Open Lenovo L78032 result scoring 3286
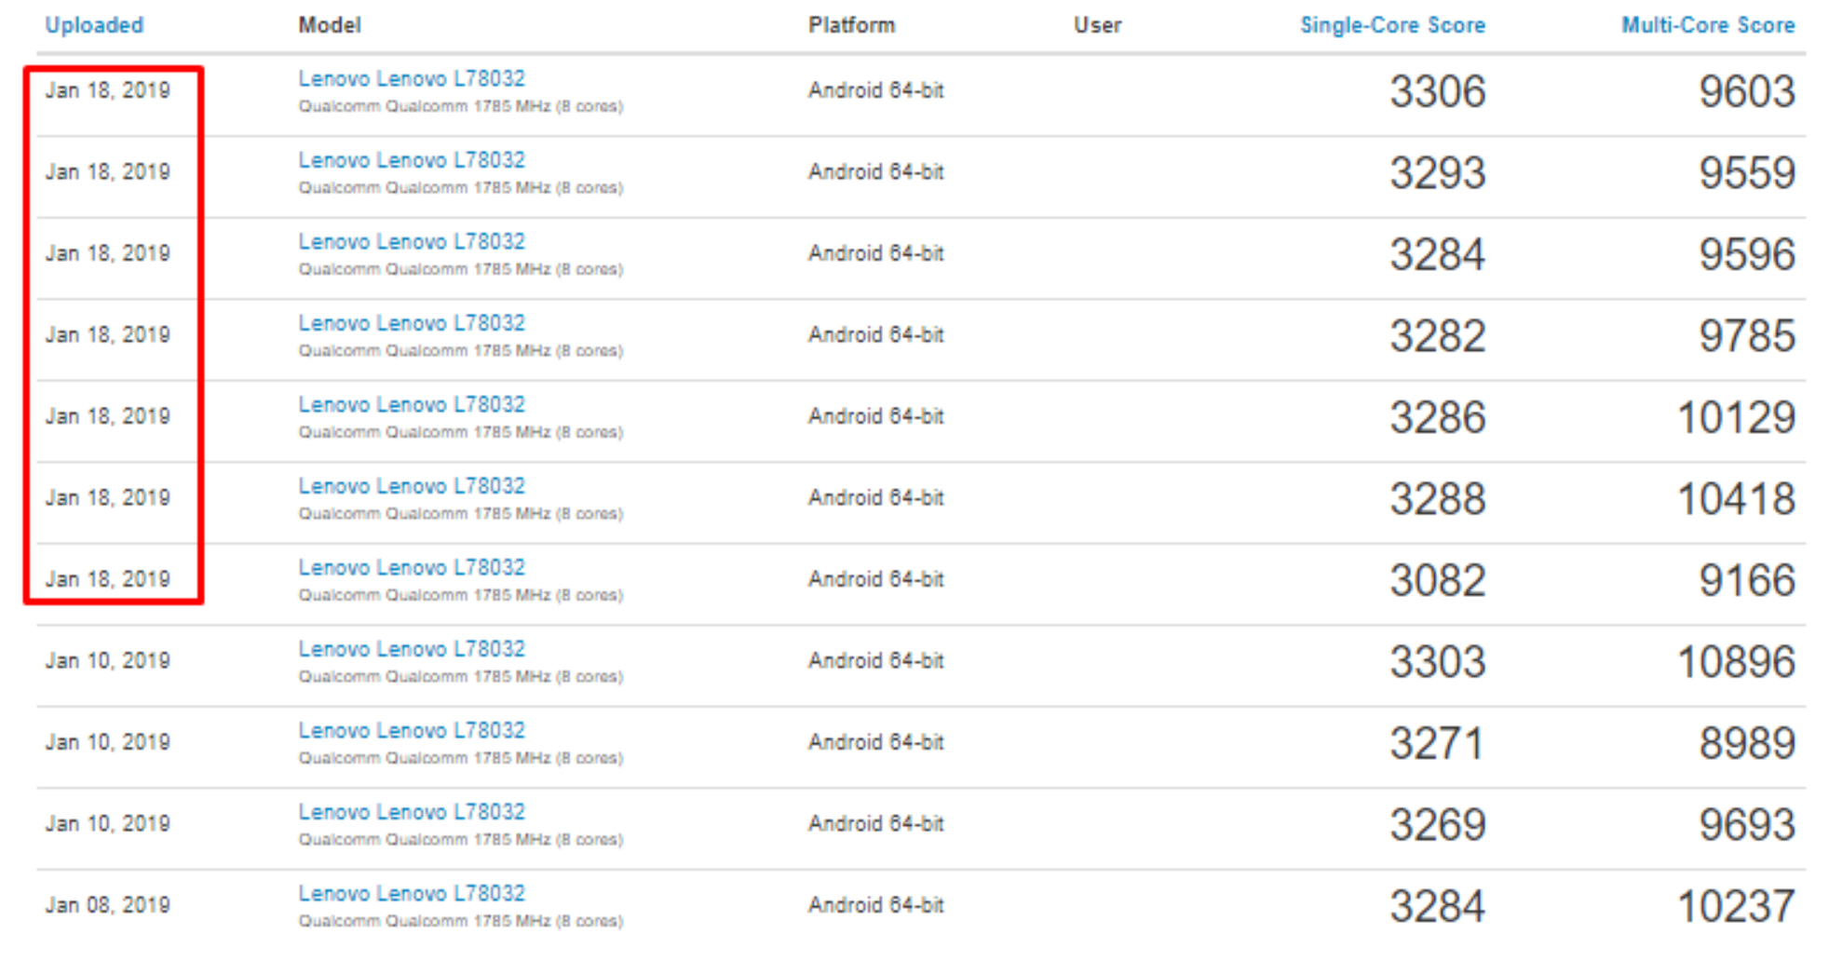 point(412,404)
